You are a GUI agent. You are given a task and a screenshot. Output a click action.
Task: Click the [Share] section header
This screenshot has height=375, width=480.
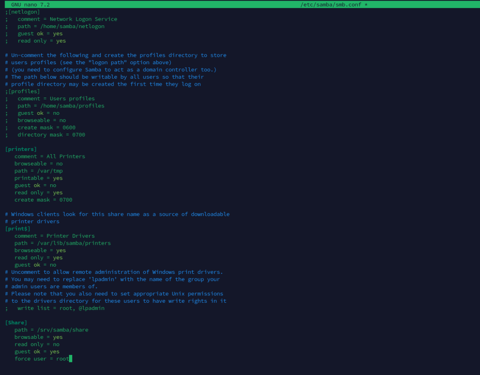[x=16, y=322]
